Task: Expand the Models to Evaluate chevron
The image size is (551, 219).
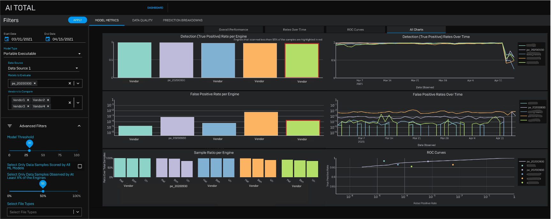Action: [x=78, y=83]
